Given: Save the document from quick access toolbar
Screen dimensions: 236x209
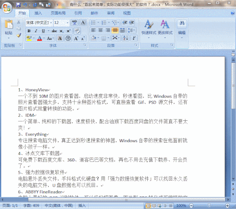Looking at the screenshot, I should coord(18,5).
